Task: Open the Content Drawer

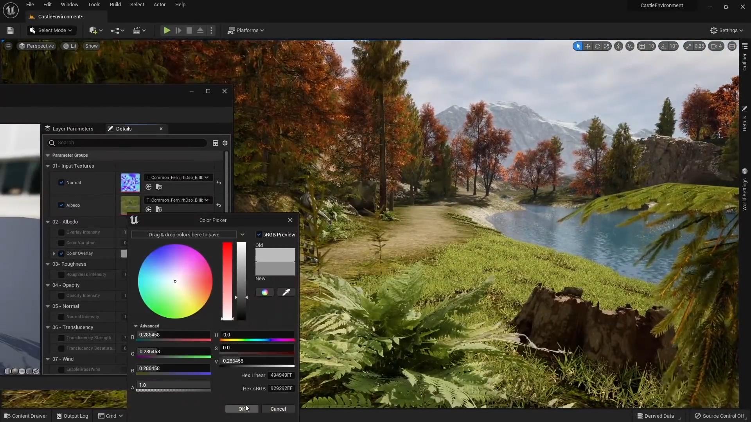Action: click(x=26, y=416)
